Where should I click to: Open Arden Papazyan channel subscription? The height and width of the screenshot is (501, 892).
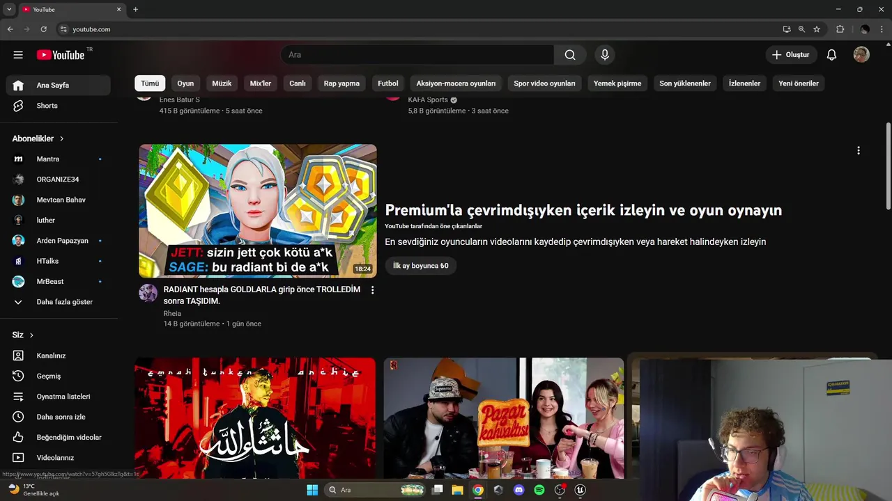59,241
